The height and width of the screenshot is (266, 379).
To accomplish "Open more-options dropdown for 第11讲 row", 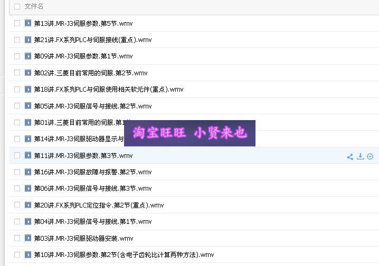I will tap(370, 157).
